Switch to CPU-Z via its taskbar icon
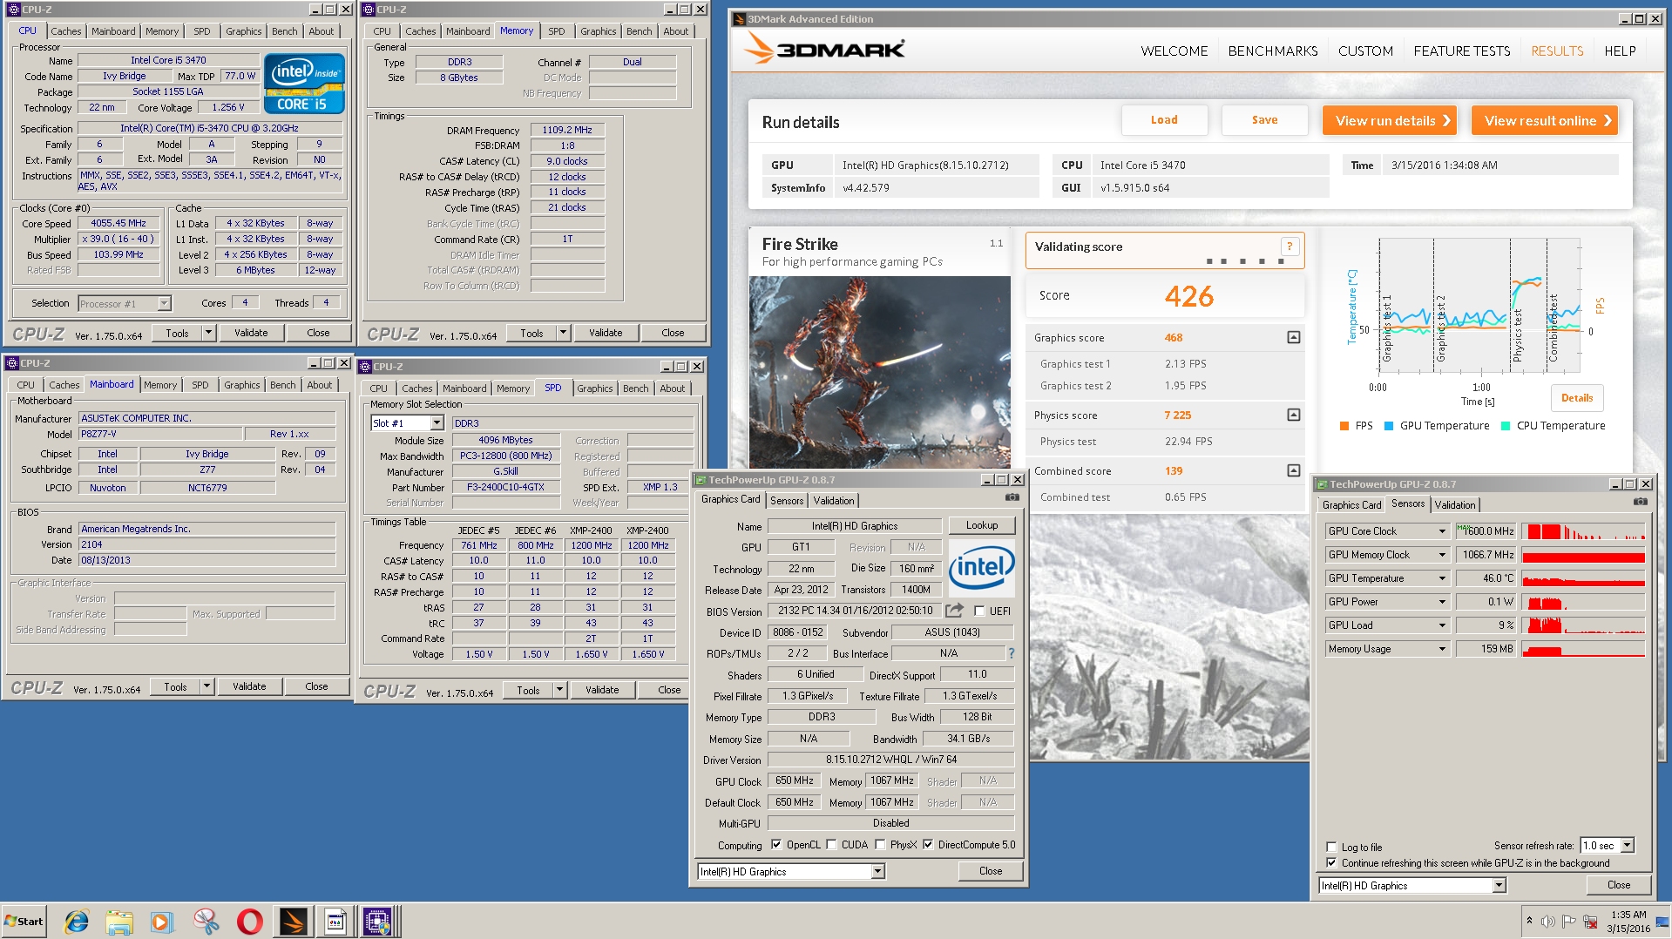Image resolution: width=1672 pixels, height=939 pixels. click(x=377, y=922)
